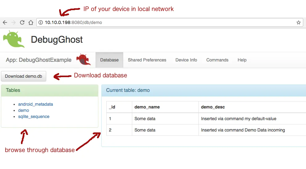Click the green DebugGhost logo
The height and width of the screenshot is (169, 306).
pos(14,39)
